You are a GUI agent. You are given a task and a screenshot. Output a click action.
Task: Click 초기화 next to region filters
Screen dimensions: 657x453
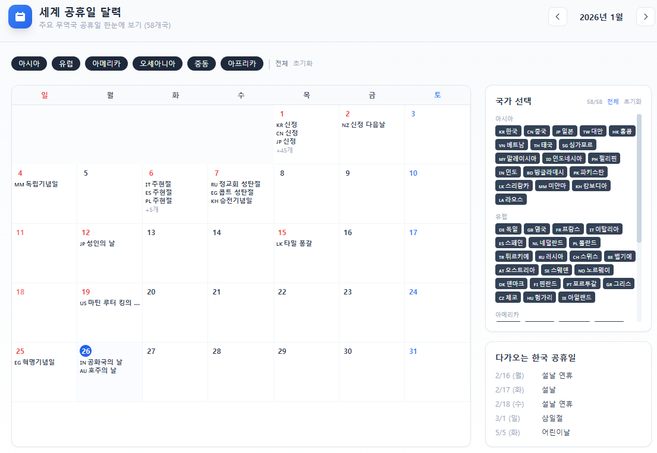pyautogui.click(x=303, y=64)
